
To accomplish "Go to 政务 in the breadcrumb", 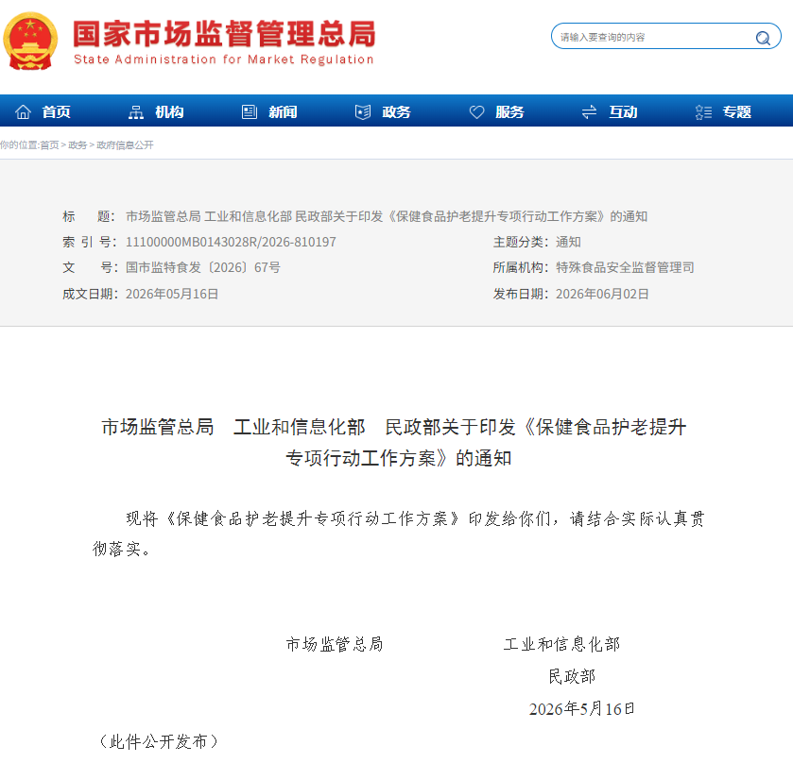I will click(78, 145).
